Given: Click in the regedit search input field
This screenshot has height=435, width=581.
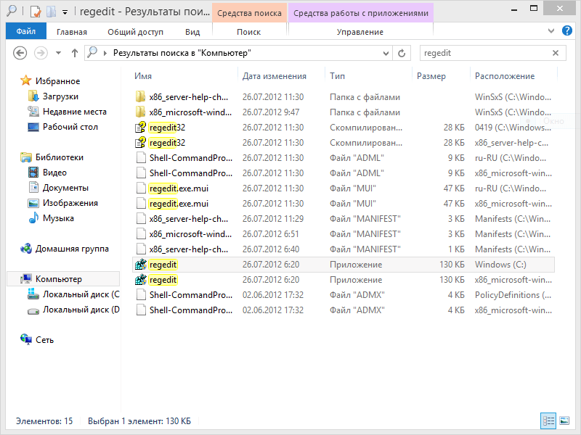Looking at the screenshot, I should coord(483,53).
